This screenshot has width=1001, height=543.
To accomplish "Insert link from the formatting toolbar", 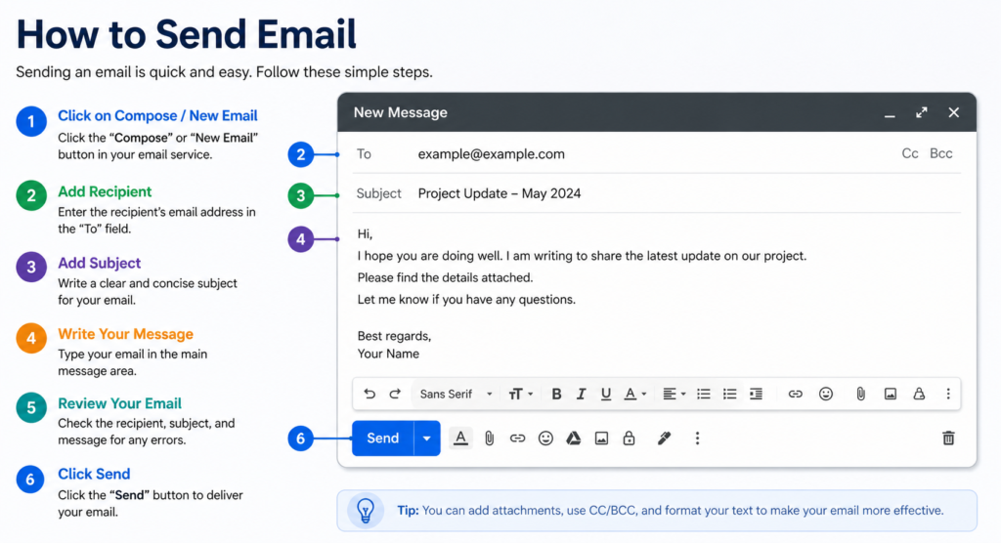I will tap(795, 394).
